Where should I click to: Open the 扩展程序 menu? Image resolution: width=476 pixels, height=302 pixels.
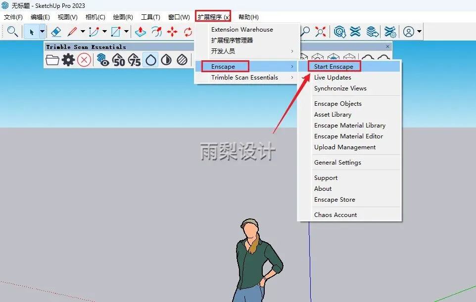point(213,17)
